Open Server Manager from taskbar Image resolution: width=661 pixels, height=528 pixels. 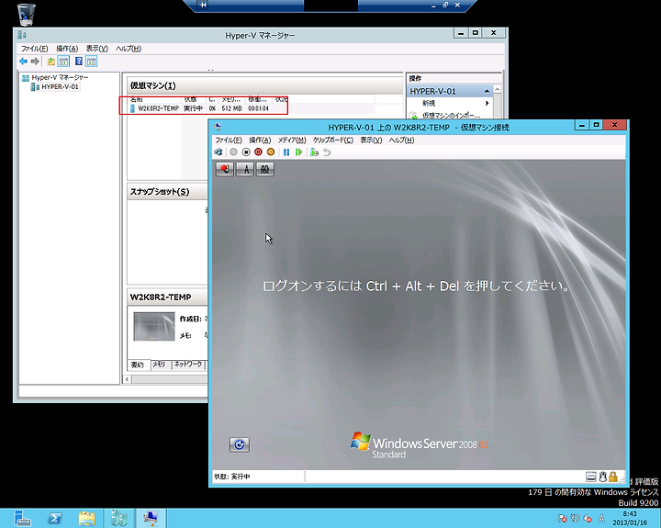(x=22, y=518)
